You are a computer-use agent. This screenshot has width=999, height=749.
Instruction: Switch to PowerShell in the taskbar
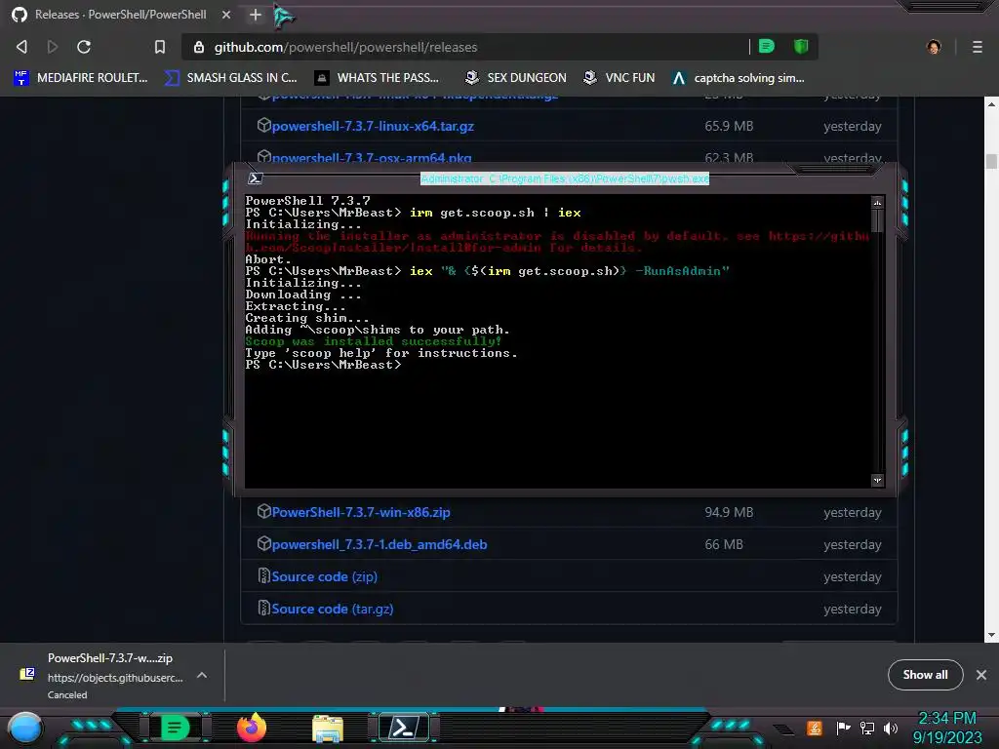point(404,728)
